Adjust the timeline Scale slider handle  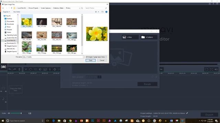point(21,113)
